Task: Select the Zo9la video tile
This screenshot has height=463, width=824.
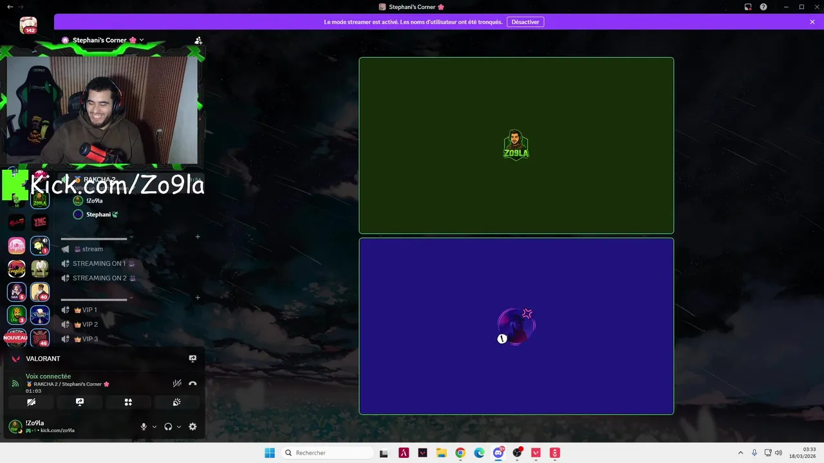Action: click(x=516, y=145)
